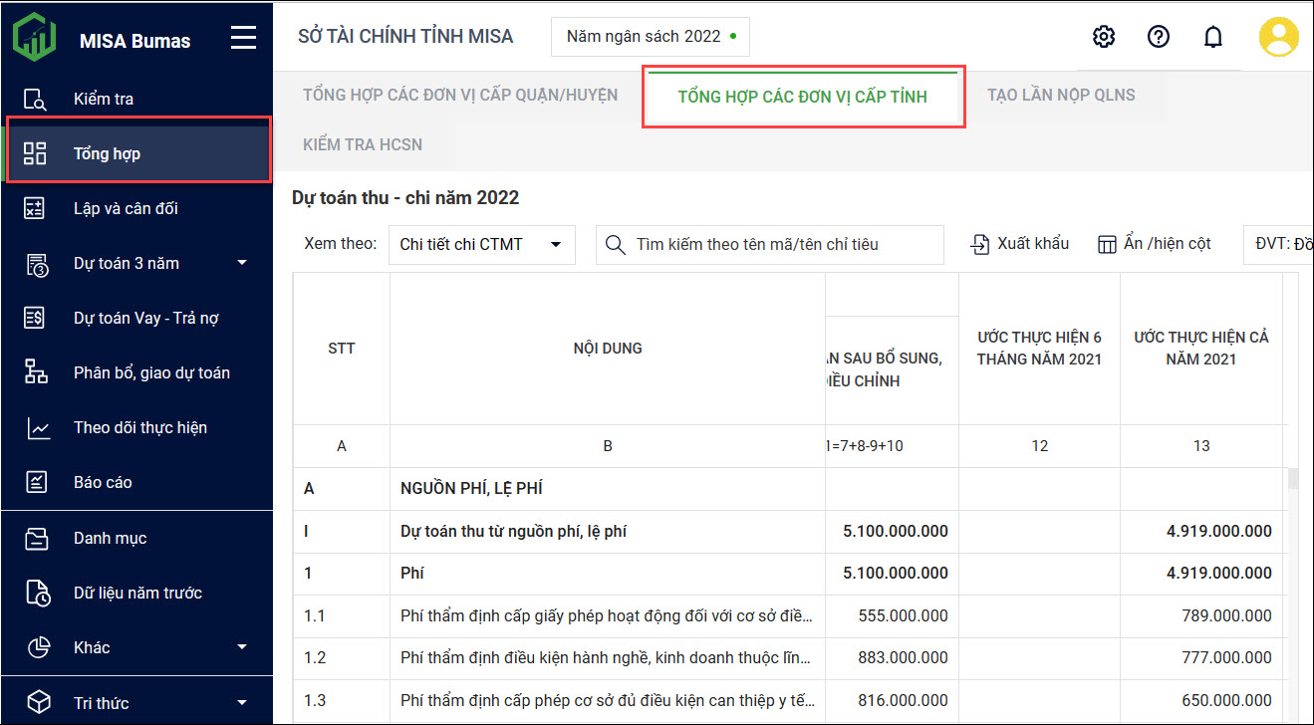Image resolution: width=1314 pixels, height=725 pixels.
Task: Open the Năm ngân sách 2022 selector
Action: (650, 37)
